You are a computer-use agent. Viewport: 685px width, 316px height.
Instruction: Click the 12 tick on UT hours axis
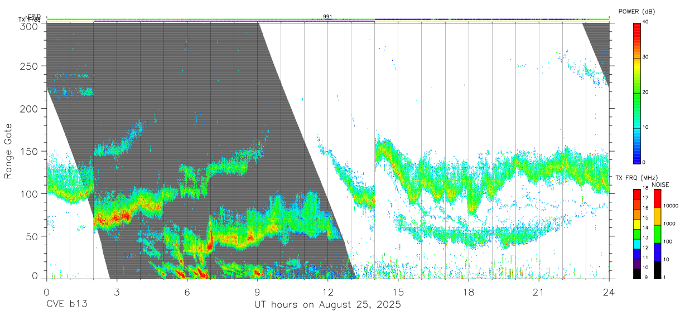click(328, 292)
